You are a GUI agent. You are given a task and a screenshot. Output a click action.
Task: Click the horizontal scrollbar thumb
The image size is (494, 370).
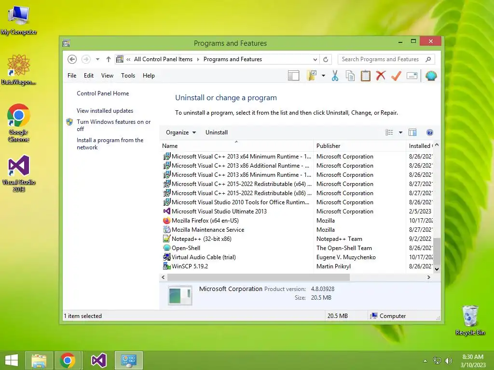pyautogui.click(x=259, y=277)
